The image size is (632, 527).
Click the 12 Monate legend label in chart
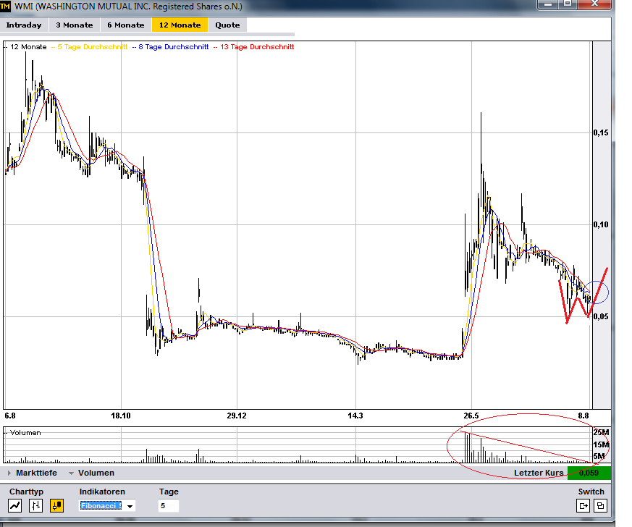tap(28, 47)
